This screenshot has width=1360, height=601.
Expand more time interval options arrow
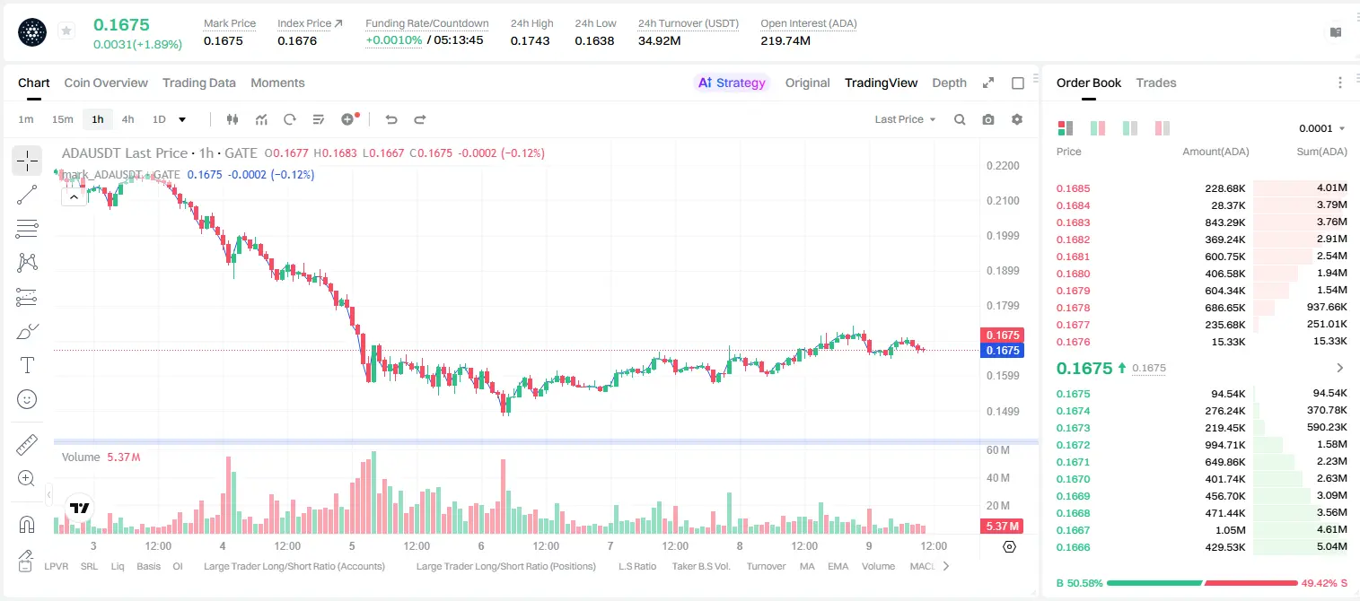(182, 119)
